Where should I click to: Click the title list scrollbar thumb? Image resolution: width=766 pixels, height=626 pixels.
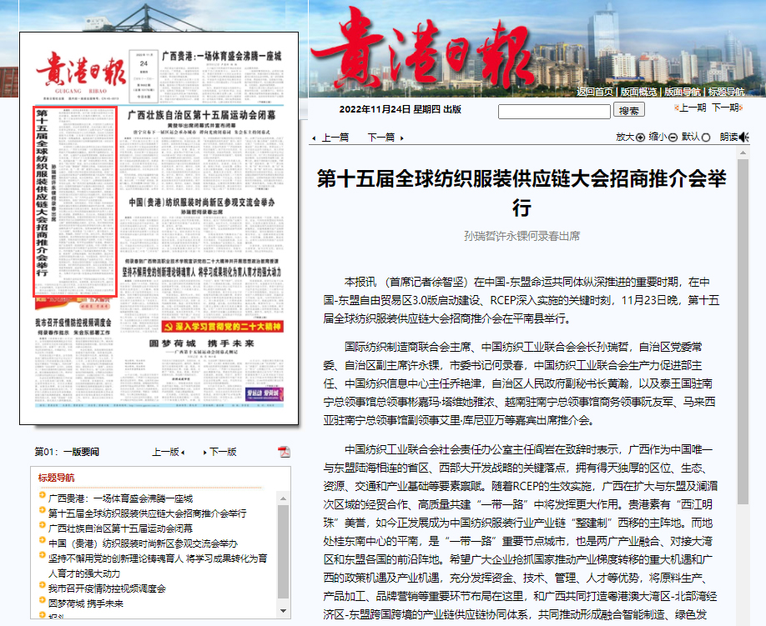(283, 551)
